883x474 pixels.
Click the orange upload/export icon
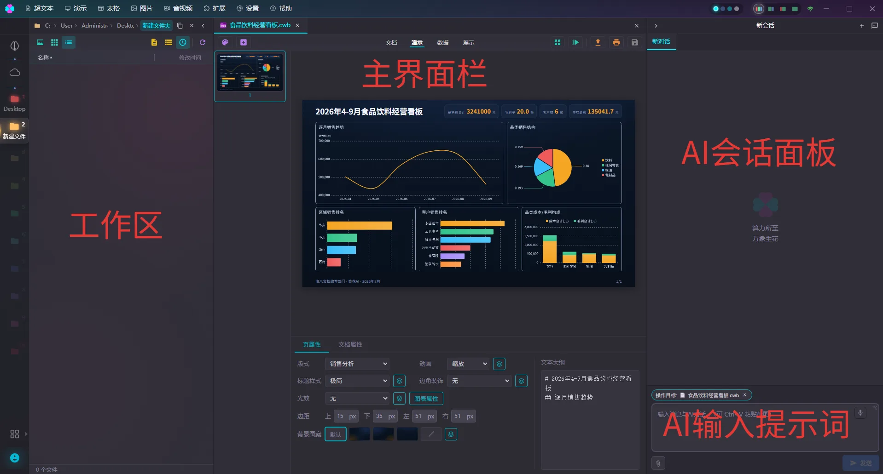(x=598, y=42)
